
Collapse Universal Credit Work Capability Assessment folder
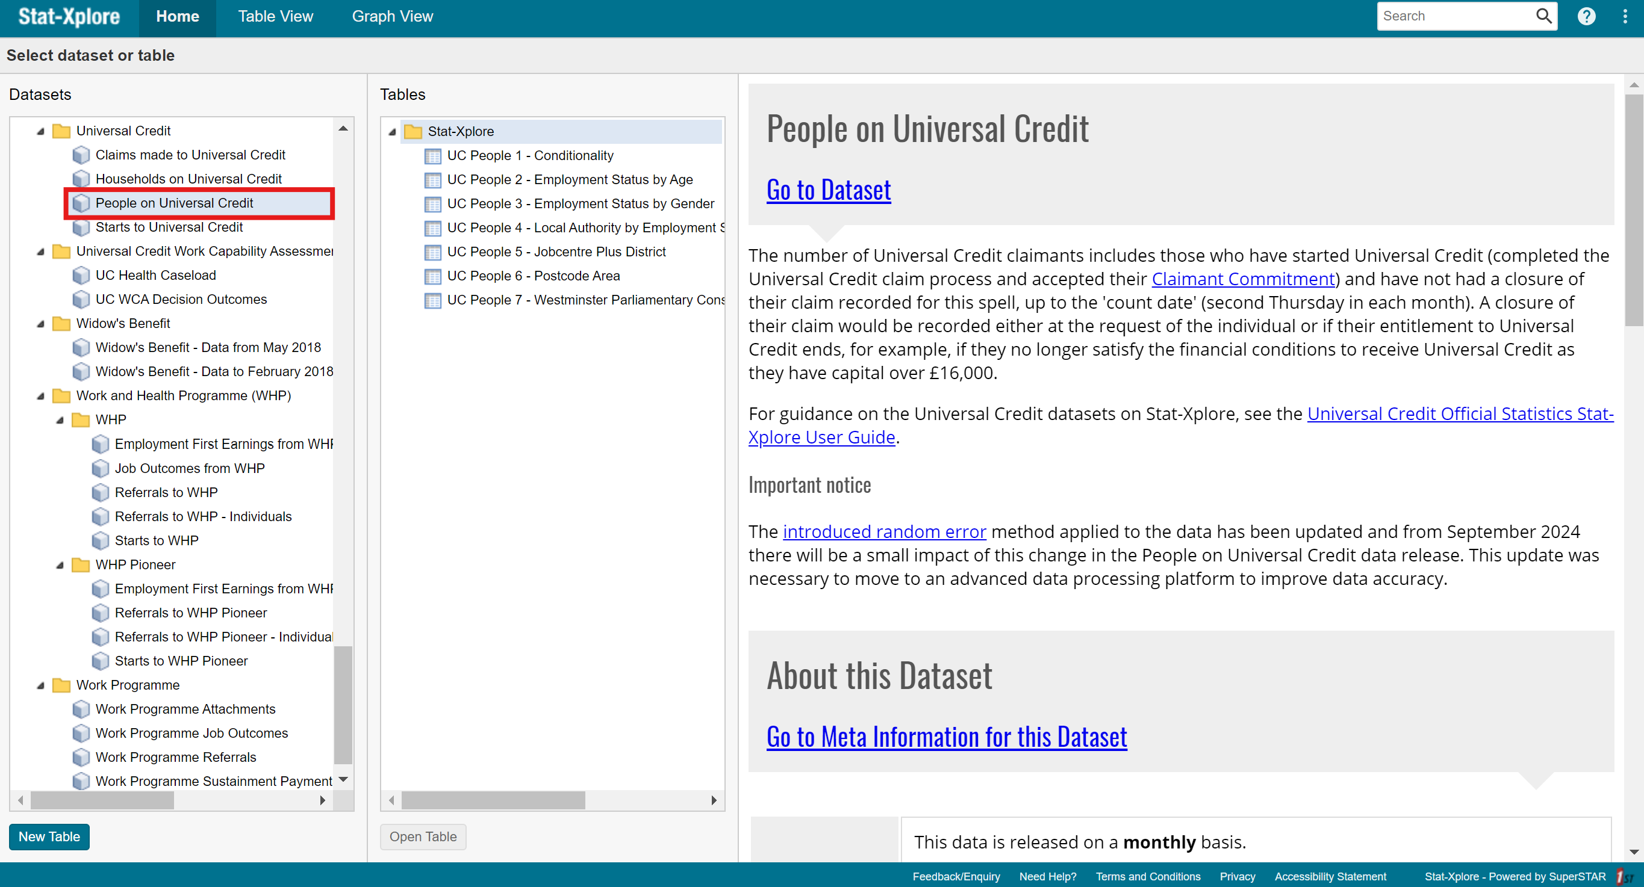[41, 252]
